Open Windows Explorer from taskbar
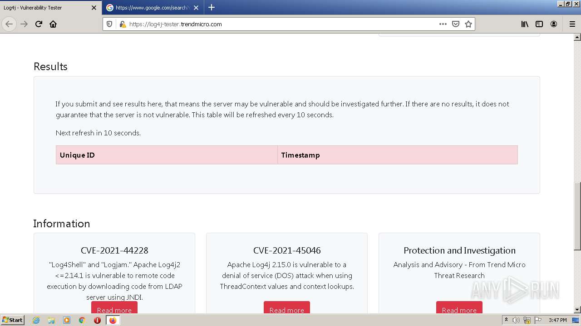 click(x=51, y=320)
